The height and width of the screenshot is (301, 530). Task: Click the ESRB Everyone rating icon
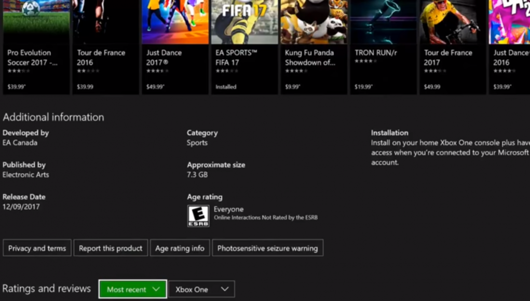[198, 215]
